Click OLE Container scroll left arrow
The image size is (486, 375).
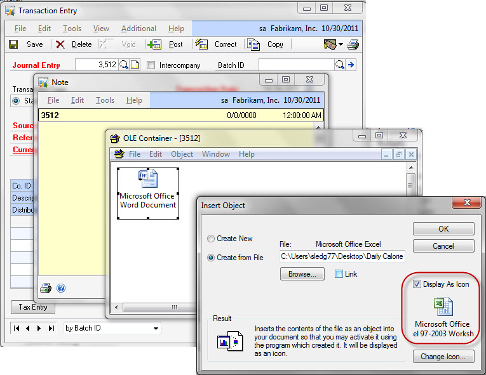pos(116,307)
